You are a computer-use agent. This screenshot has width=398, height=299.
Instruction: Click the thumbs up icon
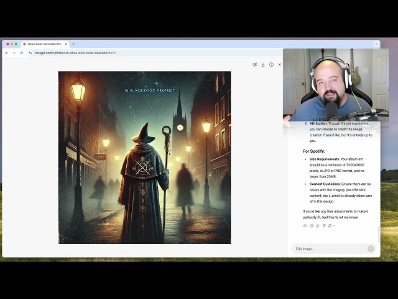(318, 225)
